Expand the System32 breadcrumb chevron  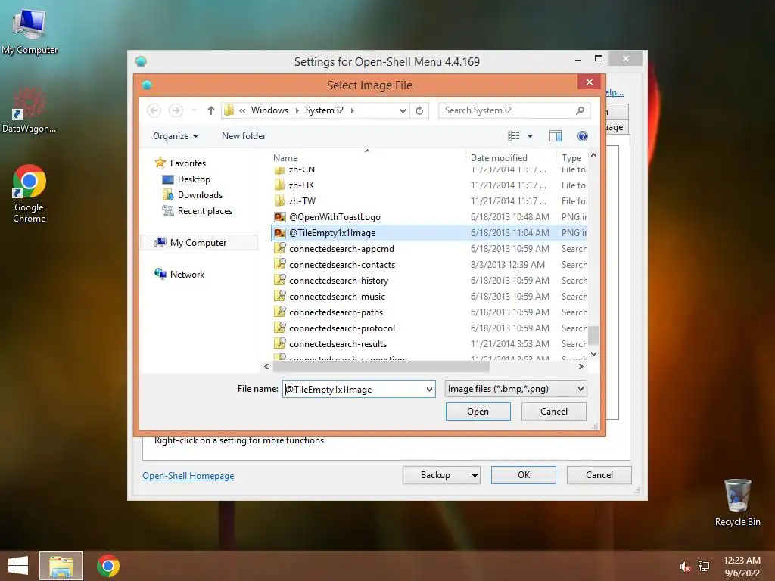coord(353,110)
